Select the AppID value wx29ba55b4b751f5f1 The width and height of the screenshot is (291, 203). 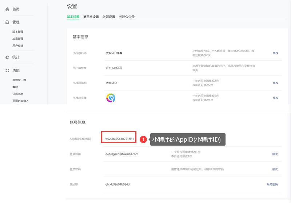120,139
